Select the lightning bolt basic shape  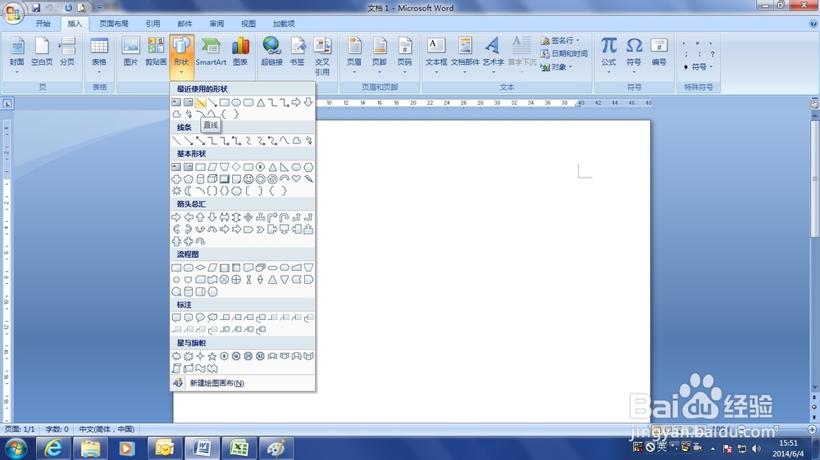tap(308, 179)
